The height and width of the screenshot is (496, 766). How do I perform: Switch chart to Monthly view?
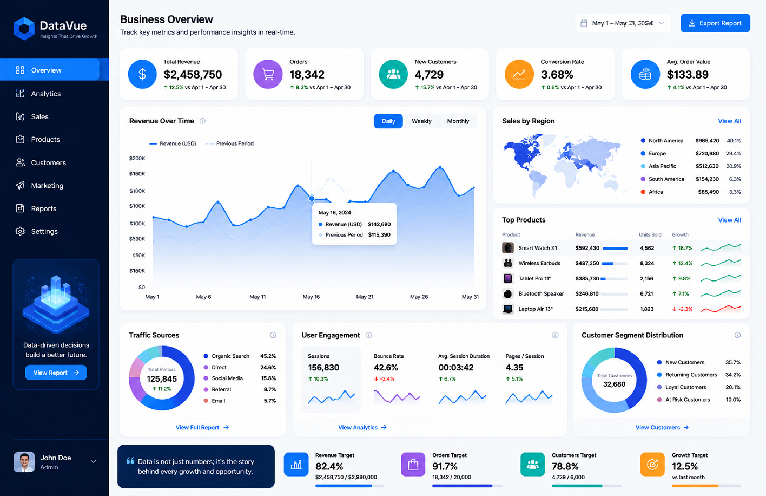pos(458,121)
